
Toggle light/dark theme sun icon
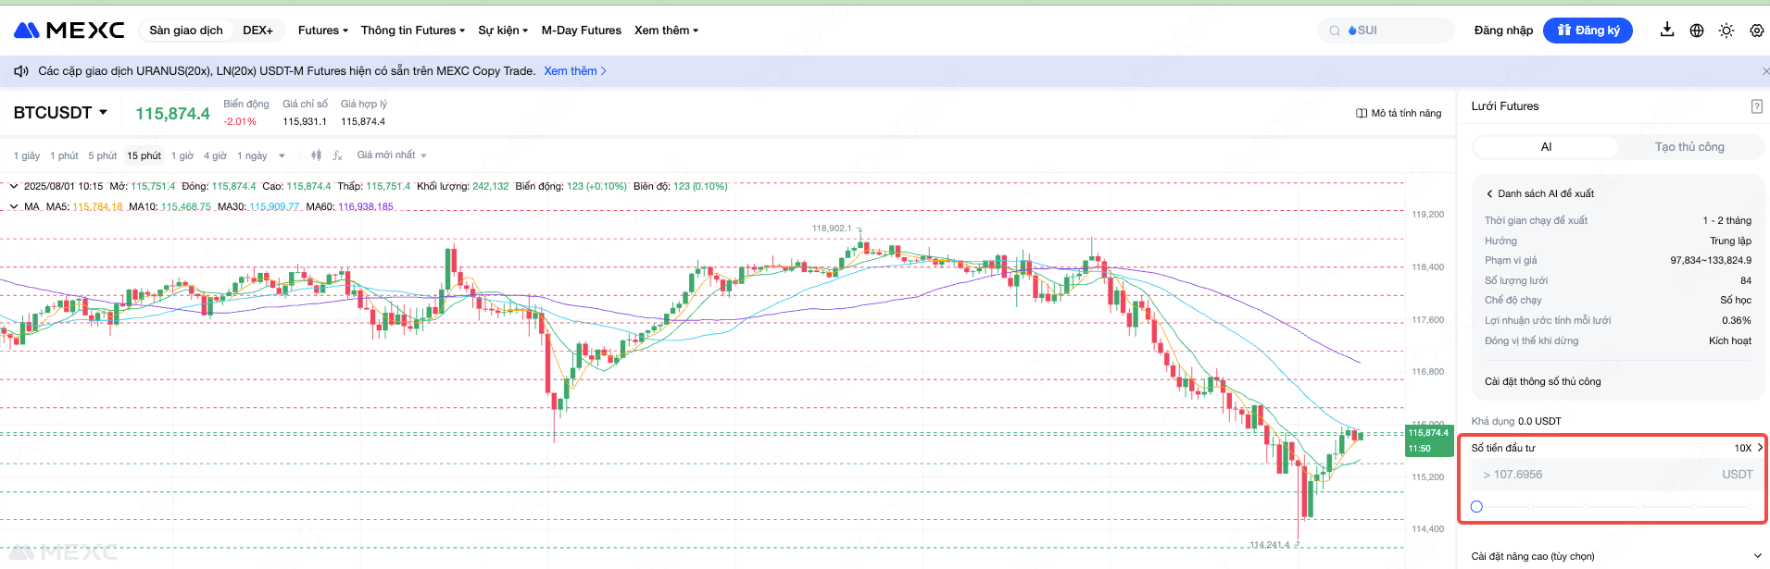(1726, 31)
